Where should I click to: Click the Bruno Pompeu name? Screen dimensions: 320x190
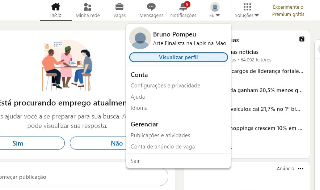pyautogui.click(x=174, y=34)
